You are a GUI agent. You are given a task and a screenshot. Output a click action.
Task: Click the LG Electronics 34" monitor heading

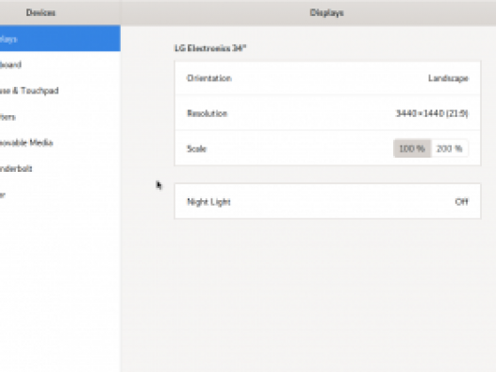click(x=210, y=48)
